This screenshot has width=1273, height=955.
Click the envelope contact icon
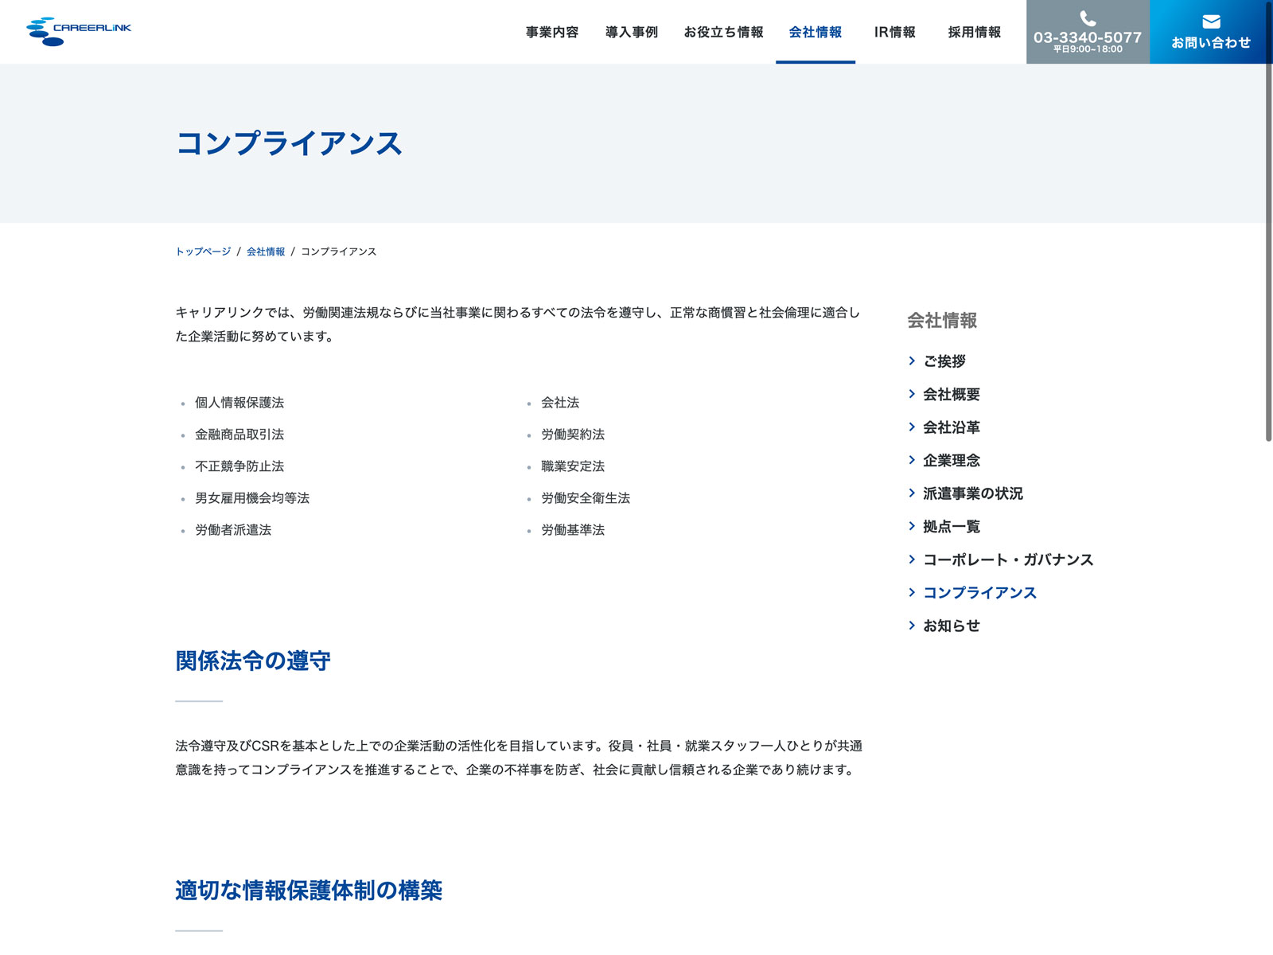pyautogui.click(x=1211, y=21)
